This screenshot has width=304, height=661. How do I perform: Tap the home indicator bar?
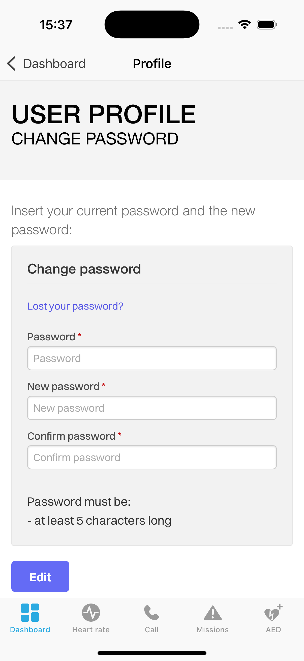tap(152, 653)
